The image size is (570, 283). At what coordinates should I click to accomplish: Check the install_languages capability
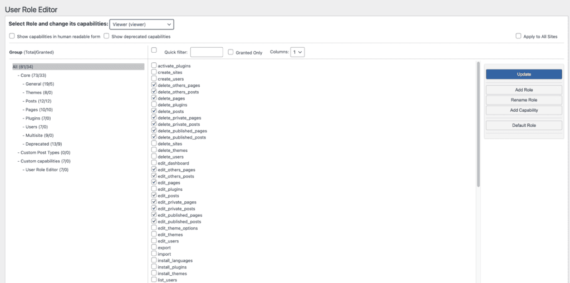point(154,260)
